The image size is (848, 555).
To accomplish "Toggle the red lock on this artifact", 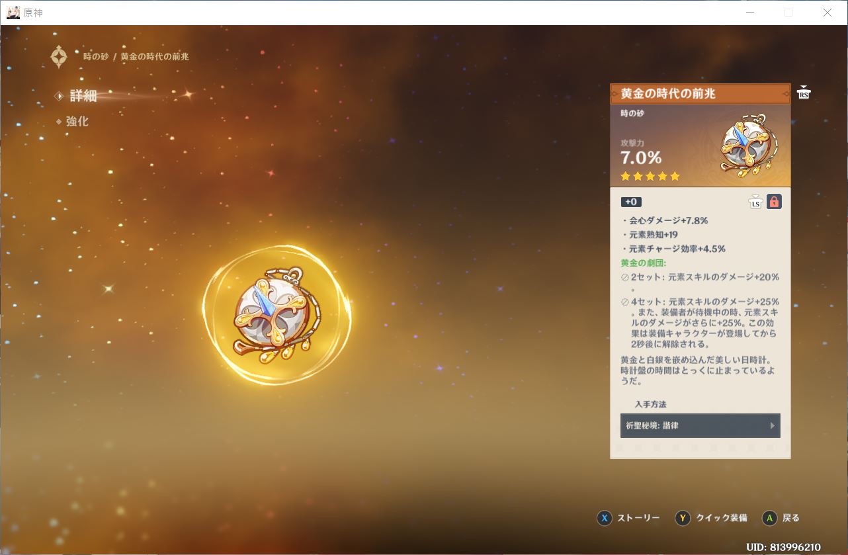I will point(774,202).
